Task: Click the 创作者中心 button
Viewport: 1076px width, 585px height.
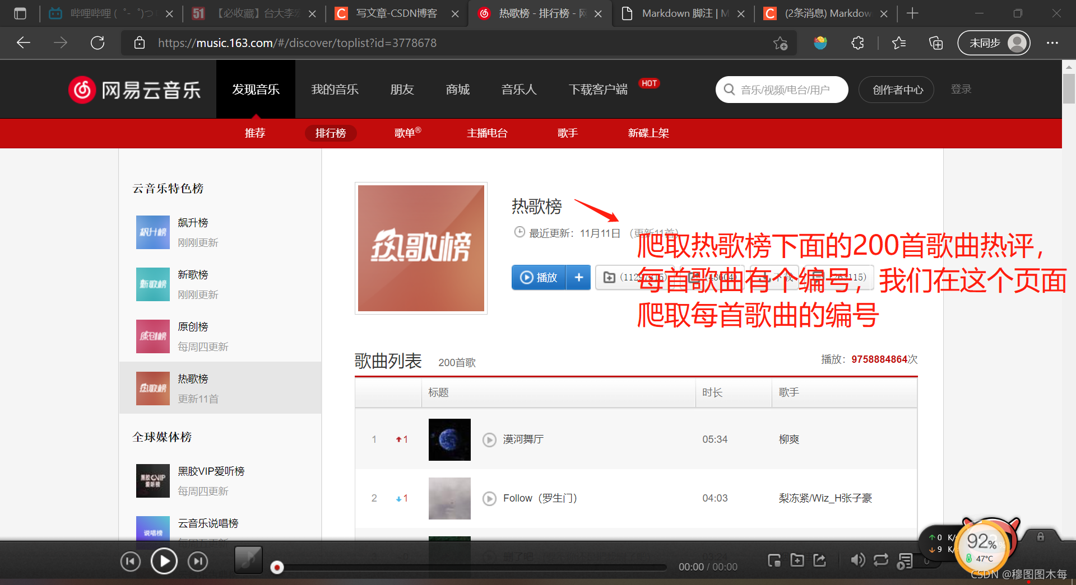Action: click(897, 90)
